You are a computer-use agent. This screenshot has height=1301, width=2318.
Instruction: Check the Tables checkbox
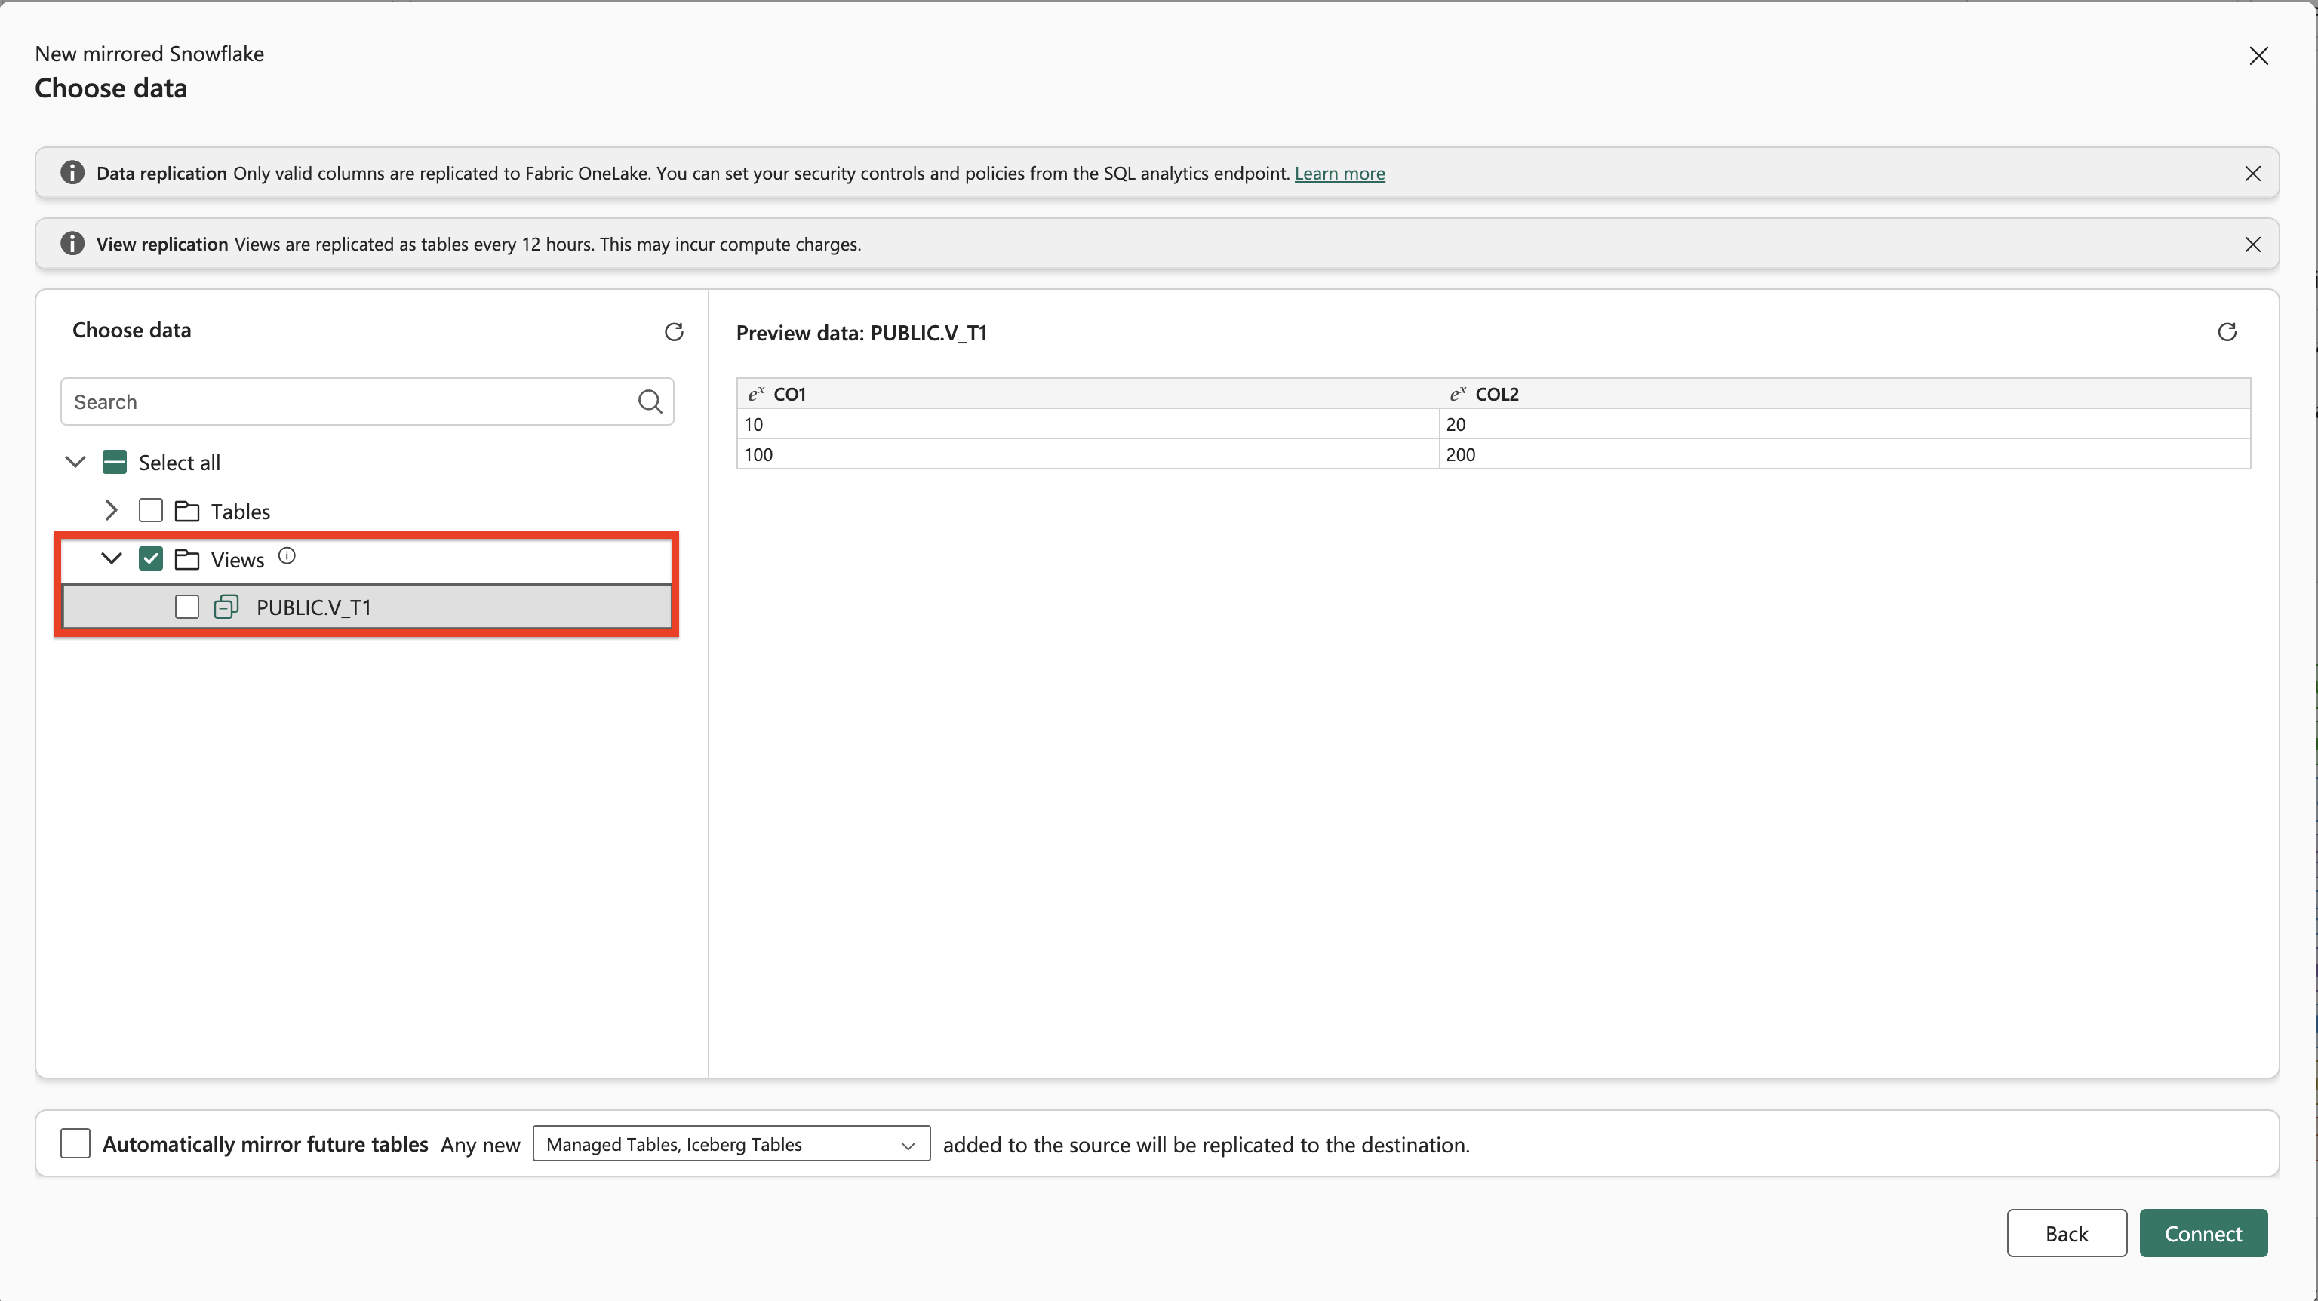point(150,511)
